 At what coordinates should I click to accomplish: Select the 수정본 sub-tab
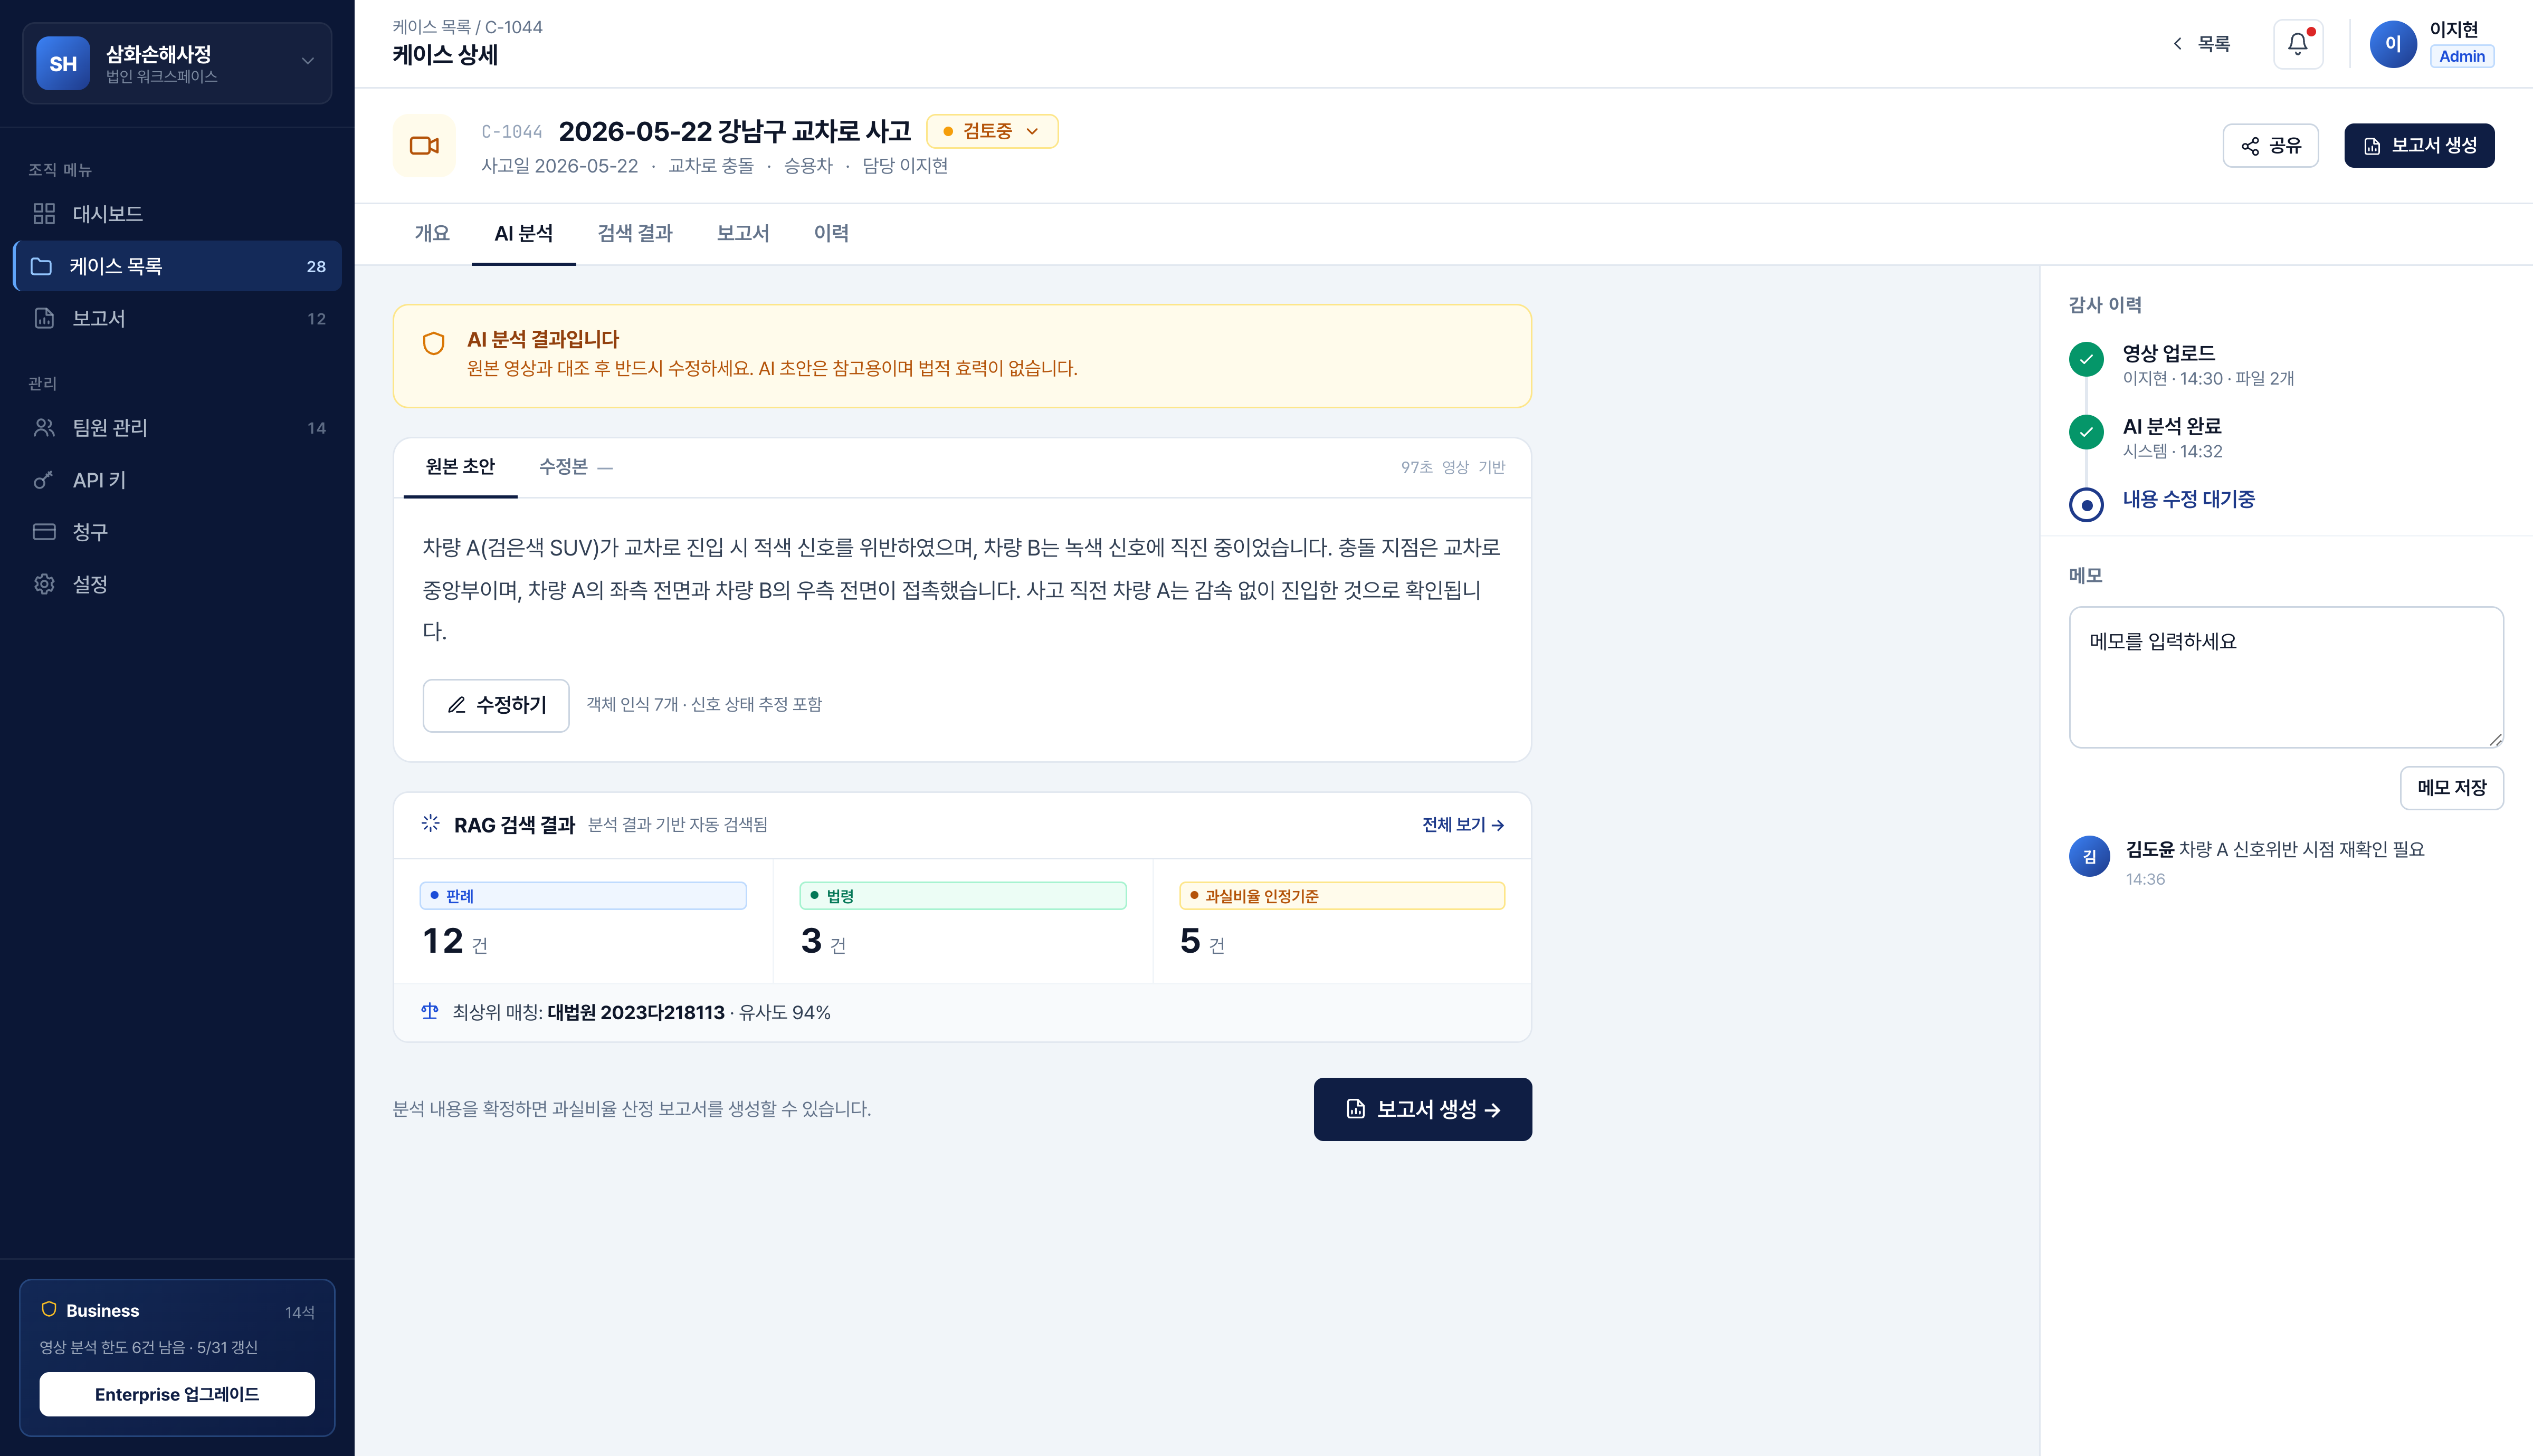point(576,467)
